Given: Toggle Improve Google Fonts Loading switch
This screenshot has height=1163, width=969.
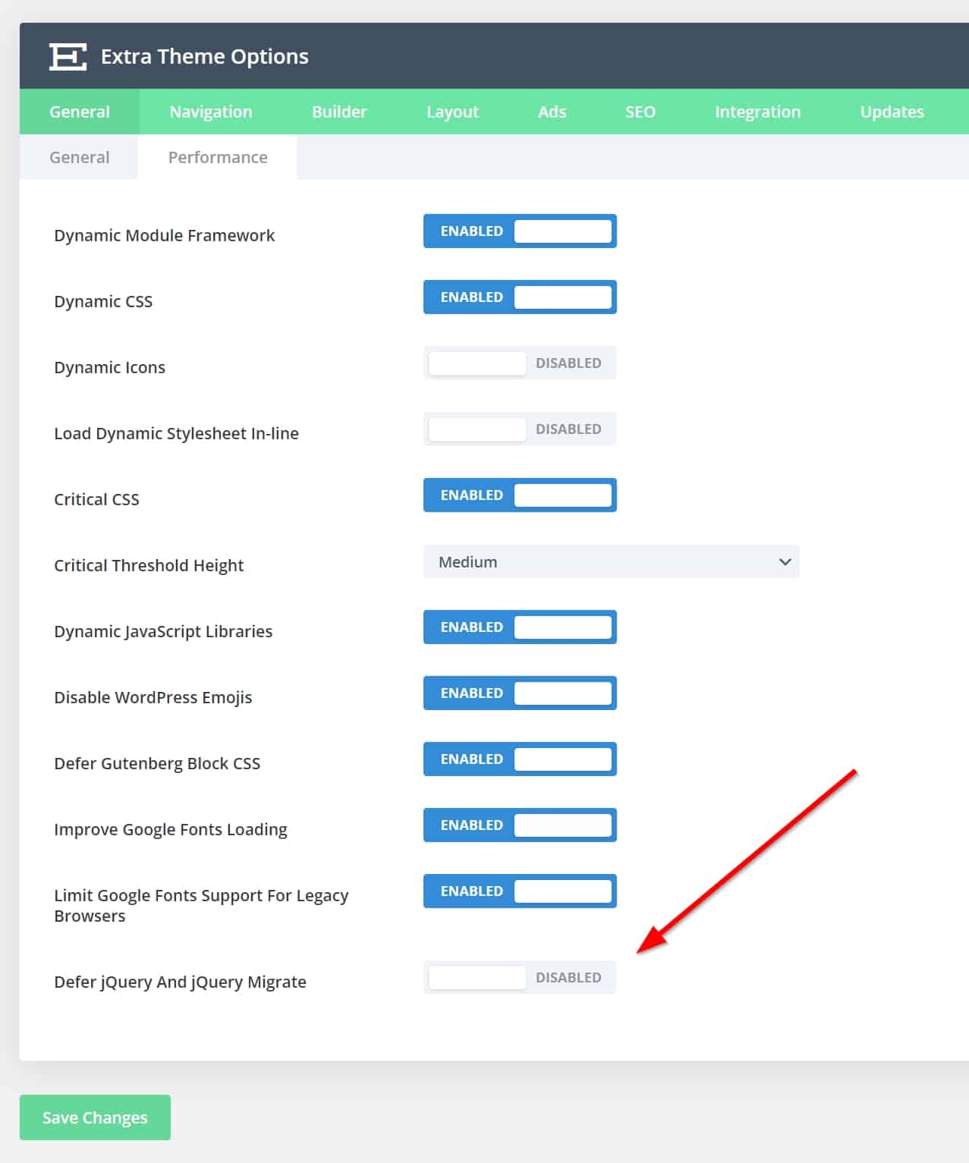Looking at the screenshot, I should [x=520, y=825].
